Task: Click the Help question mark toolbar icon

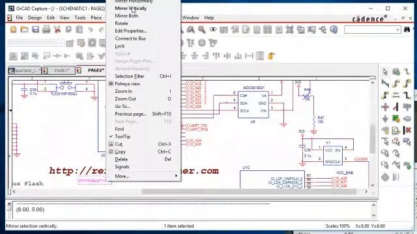Action: [x=334, y=29]
